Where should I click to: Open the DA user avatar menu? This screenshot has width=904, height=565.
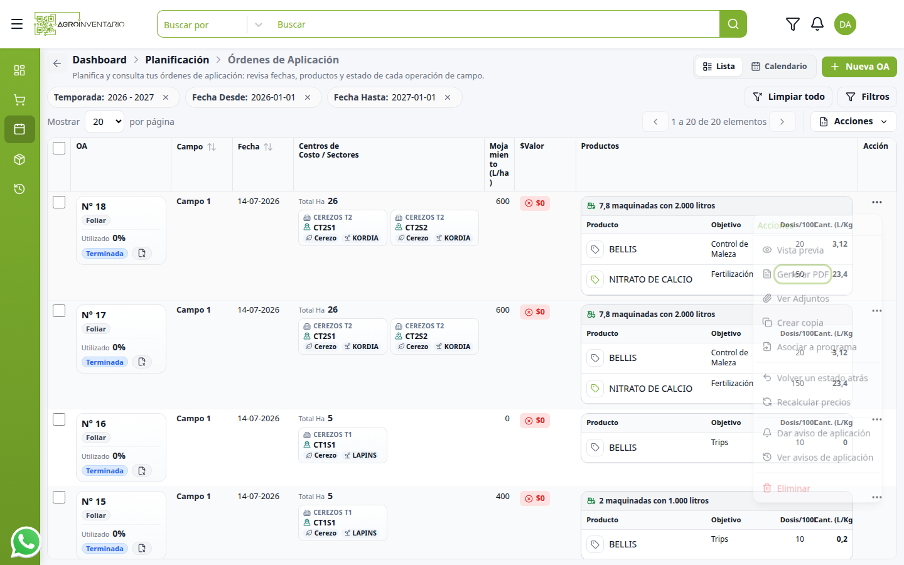(845, 24)
